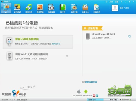This screenshot has height=101, width=136.
Task: Open the 电影视频 movies section
Action: tap(51, 8)
